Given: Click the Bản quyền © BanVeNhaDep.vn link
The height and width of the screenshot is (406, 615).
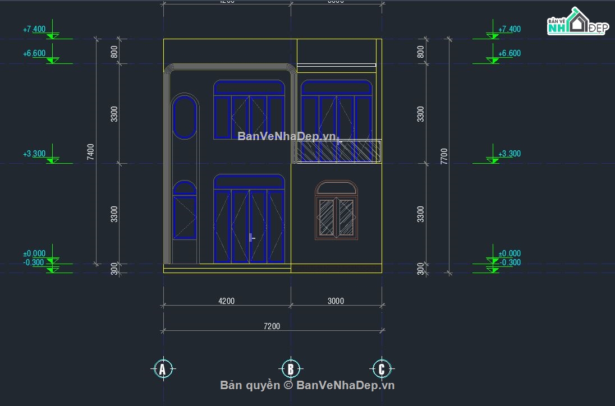Looking at the screenshot, I should 307,386.
